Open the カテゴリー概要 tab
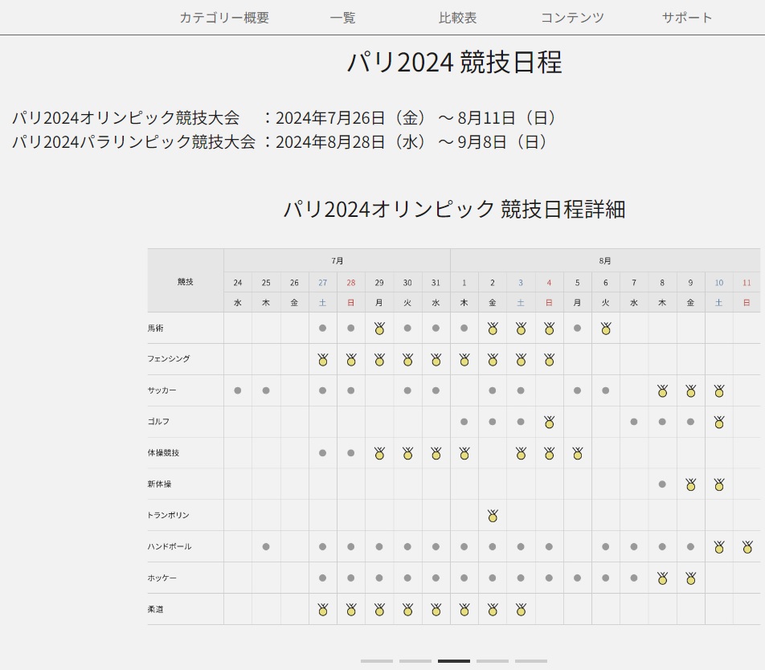Screen dimensions: 765x670 [x=224, y=18]
